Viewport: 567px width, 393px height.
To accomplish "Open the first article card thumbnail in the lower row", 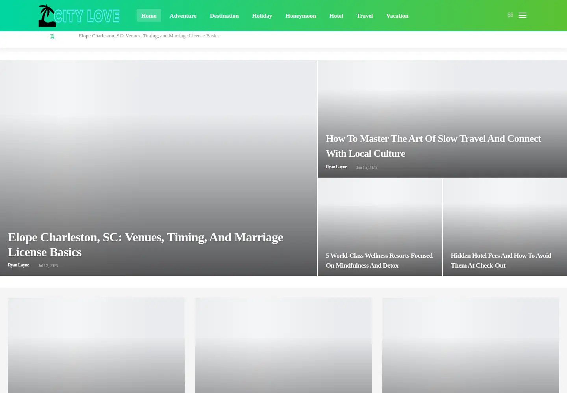I will pyautogui.click(x=96, y=345).
